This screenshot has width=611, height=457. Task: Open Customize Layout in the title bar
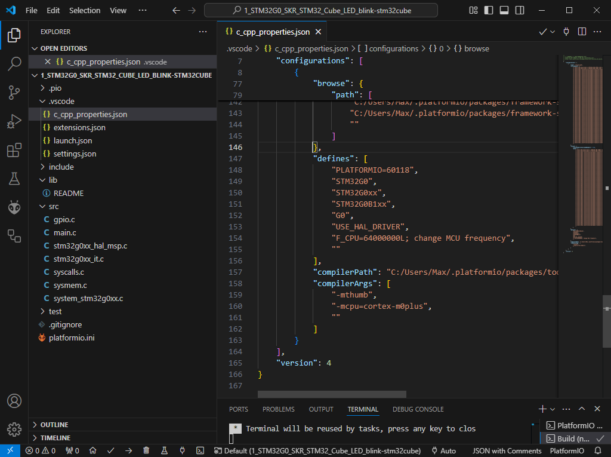[473, 11]
